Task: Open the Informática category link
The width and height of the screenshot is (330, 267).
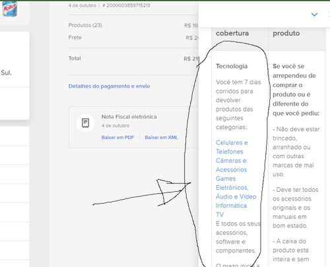Action: click(231, 206)
